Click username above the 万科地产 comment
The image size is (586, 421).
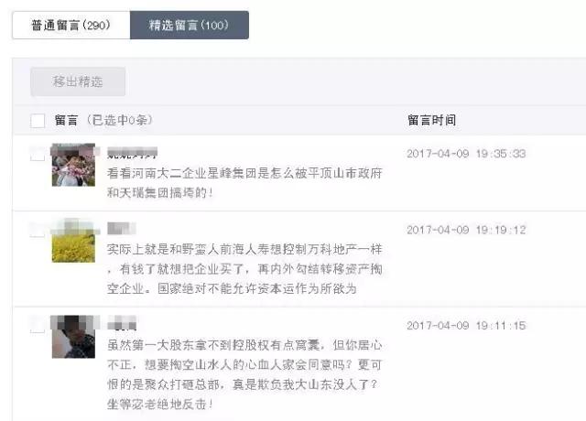point(122,228)
